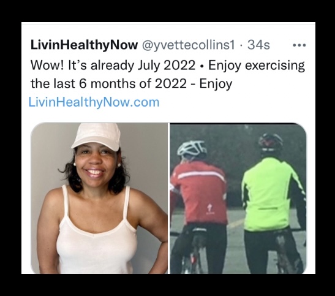Open the three-dot more options menu
Image resolution: width=335 pixels, height=296 pixels.
pyautogui.click(x=299, y=45)
